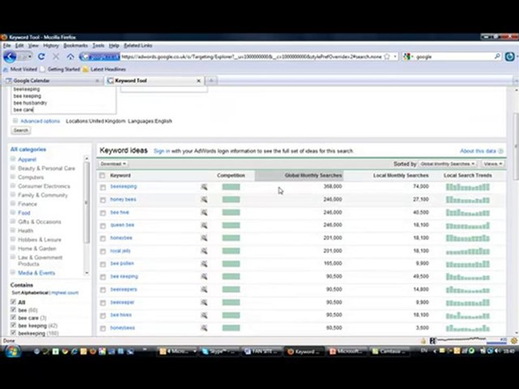Open the About this data link
This screenshot has height=389, width=519.
pos(477,151)
